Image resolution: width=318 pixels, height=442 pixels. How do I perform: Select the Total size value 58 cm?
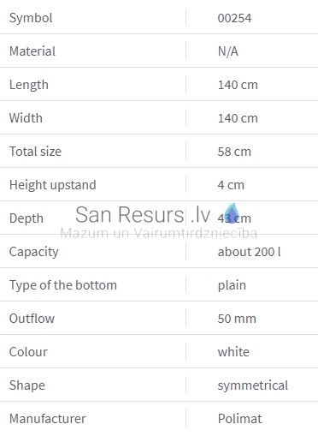[x=234, y=152]
